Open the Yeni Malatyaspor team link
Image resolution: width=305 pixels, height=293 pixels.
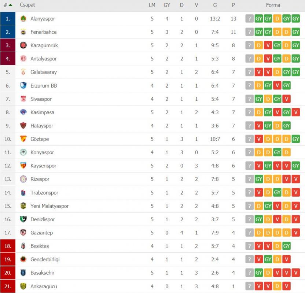click(x=49, y=206)
